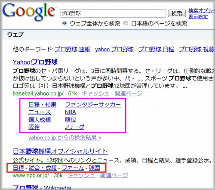The height and width of the screenshot is (190, 215).
Task: Open related keyword プロ野球 視聴
Action: [197, 49]
